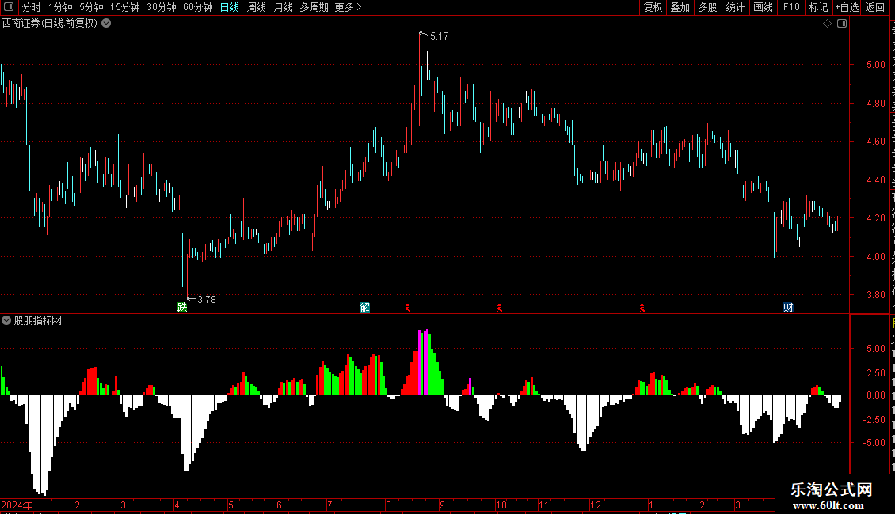Image resolution: width=895 pixels, height=514 pixels.
Task: Toggle right side panel icon
Action: pos(842,24)
